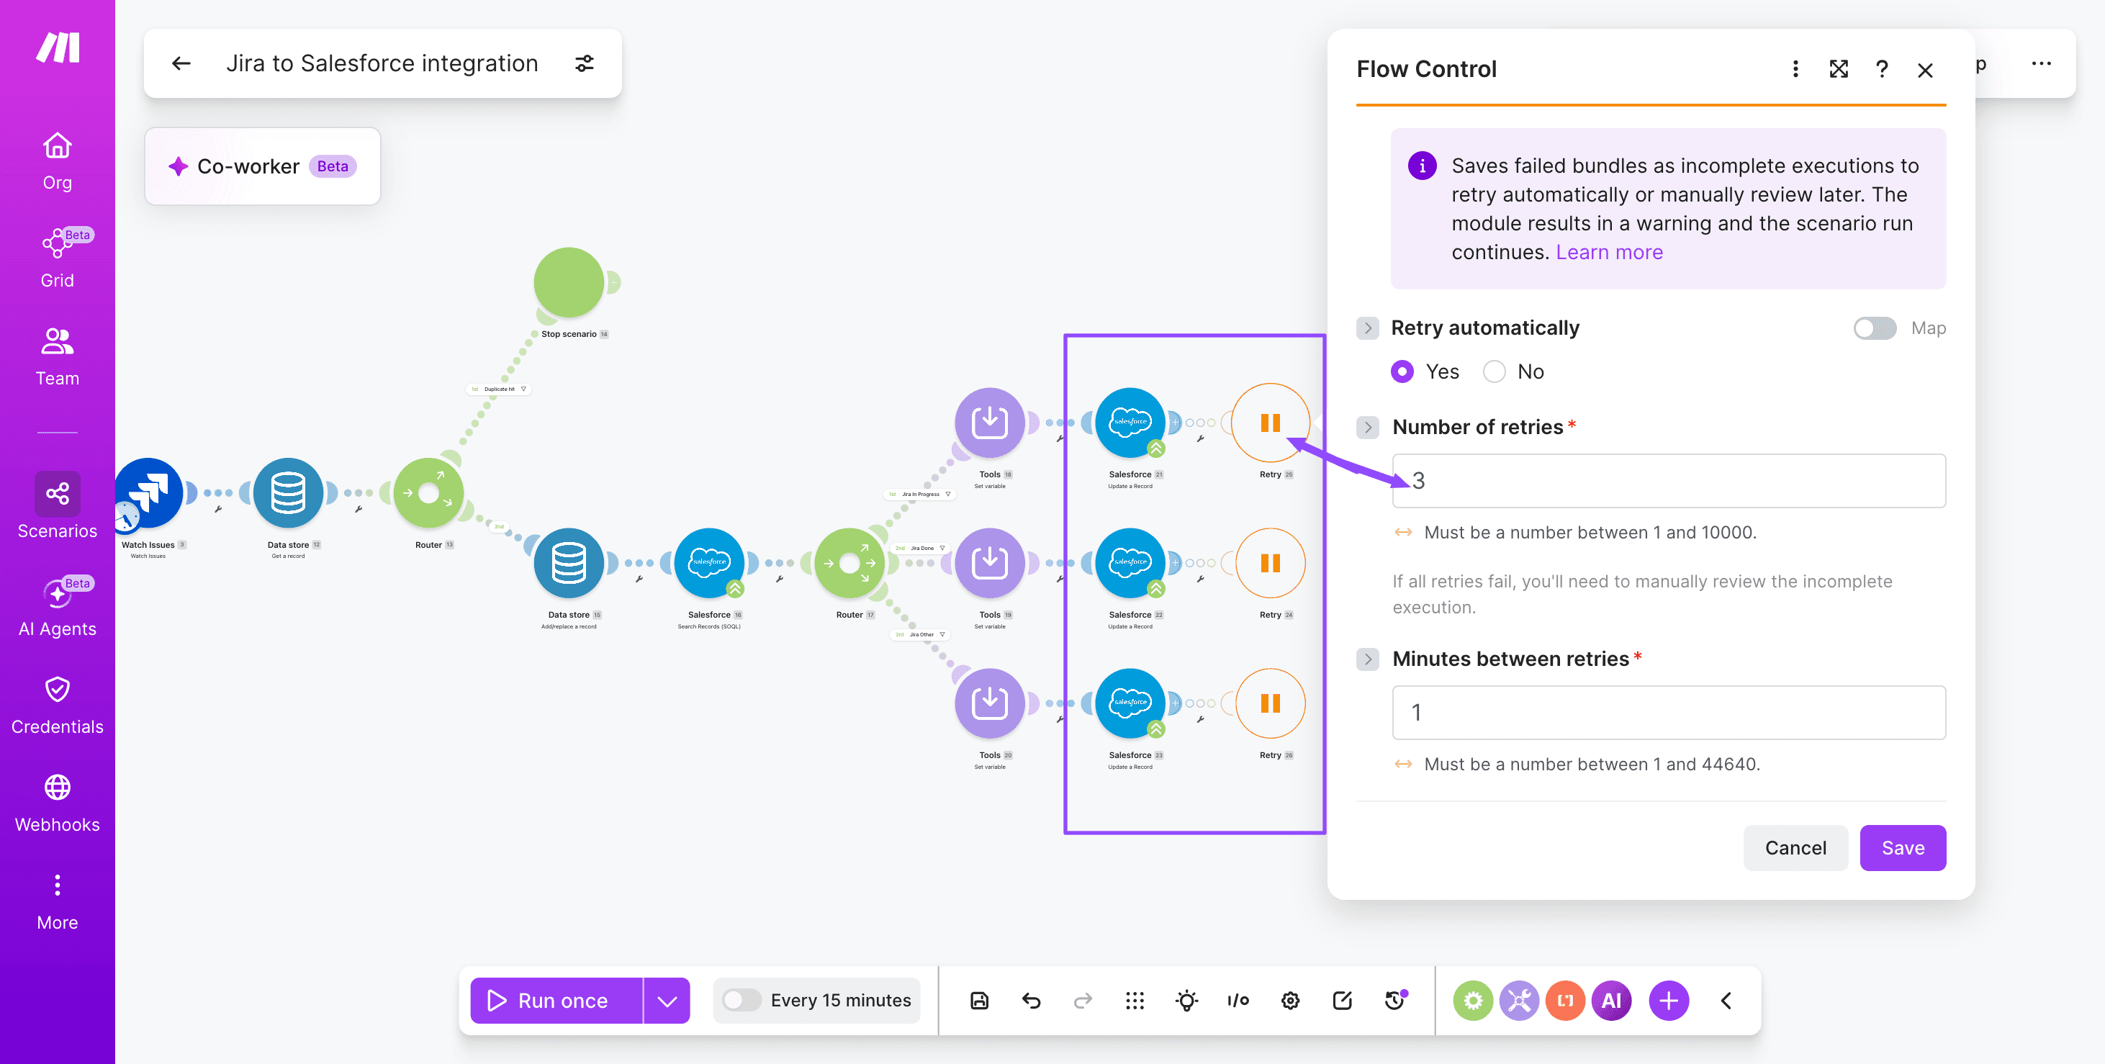
Task: Close the Flow Control panel
Action: click(x=1925, y=71)
